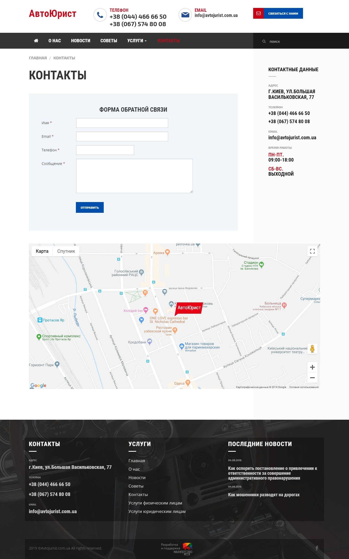Viewport: 349px width, 559px height.
Task: Select the Street View pegman icon
Action: coord(312,349)
